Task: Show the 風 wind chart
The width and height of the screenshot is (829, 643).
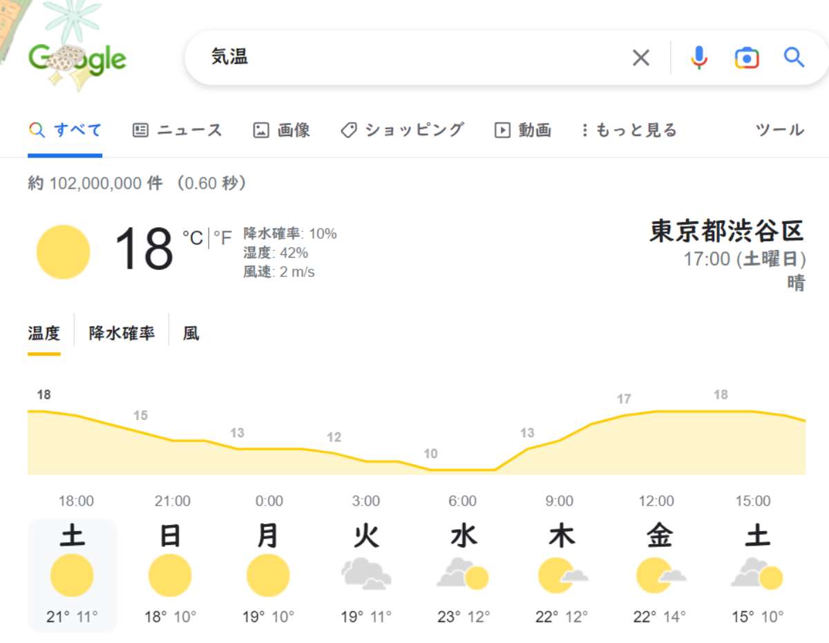Action: (x=191, y=334)
